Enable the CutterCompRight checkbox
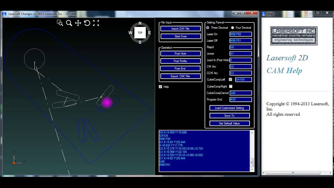Screen dimensions: 334x188 coord(230,86)
